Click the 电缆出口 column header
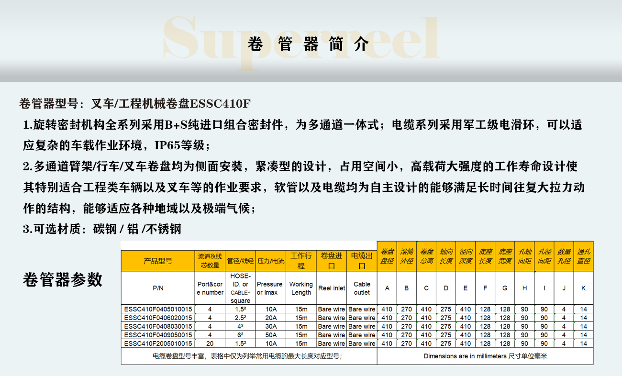Viewport: 622px width, 376px height. [362, 261]
